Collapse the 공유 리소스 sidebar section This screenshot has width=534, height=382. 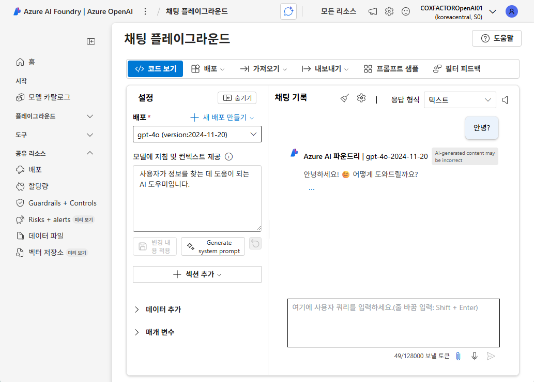pyautogui.click(x=54, y=153)
